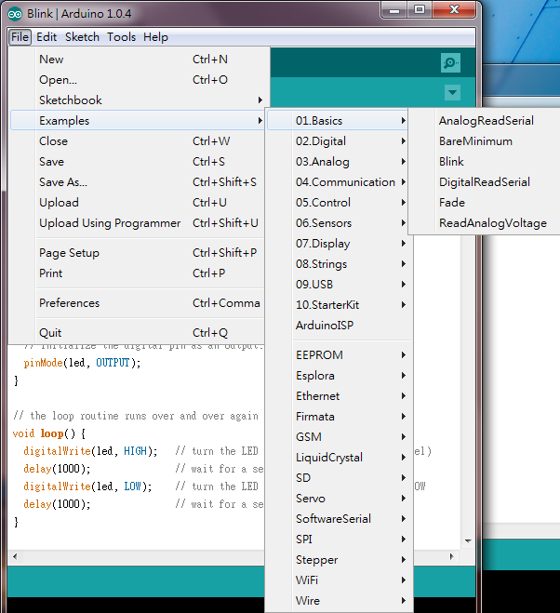Open the ArduinoISP example

[x=338, y=326]
